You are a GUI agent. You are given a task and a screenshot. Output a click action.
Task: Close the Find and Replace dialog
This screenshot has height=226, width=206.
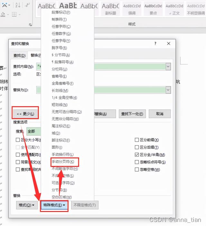click(x=169, y=44)
